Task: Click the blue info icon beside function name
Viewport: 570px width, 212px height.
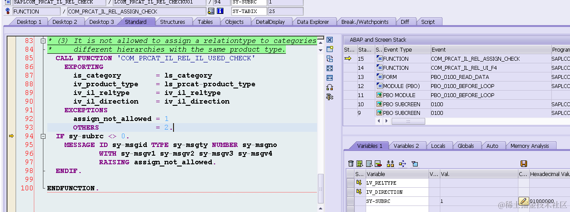Action: tap(220, 11)
